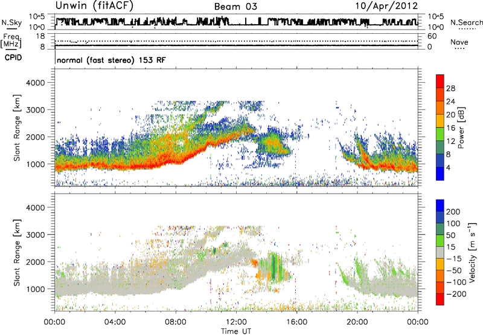
Task: Click the '60' tick on the Nave axis
Action: click(432, 36)
